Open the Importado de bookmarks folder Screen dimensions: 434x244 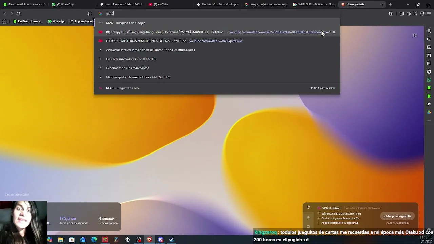(81, 21)
